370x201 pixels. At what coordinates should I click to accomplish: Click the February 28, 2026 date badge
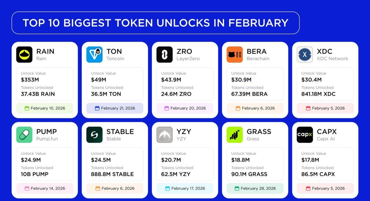click(x=255, y=188)
